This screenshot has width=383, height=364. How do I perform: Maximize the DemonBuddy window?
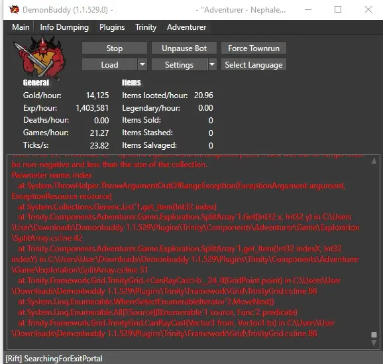tap(338, 9)
